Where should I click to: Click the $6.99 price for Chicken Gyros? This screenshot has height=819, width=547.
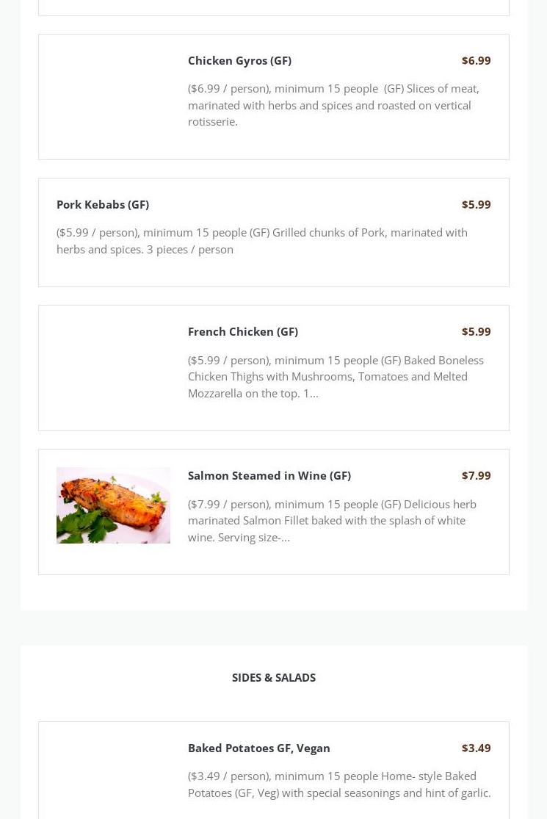[x=476, y=60]
